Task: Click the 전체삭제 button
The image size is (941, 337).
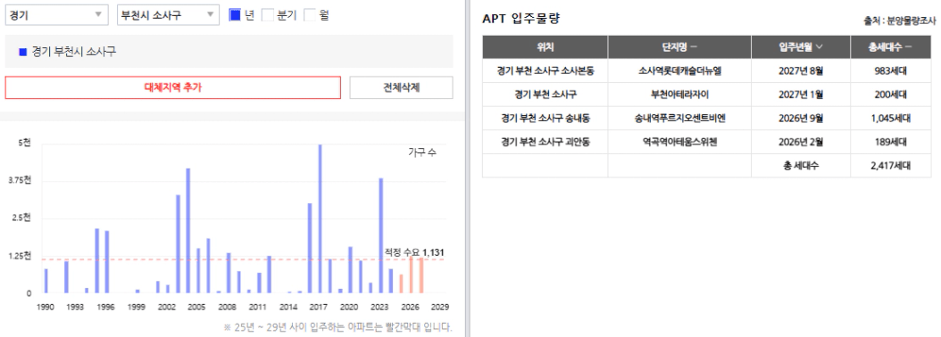Action: (401, 87)
